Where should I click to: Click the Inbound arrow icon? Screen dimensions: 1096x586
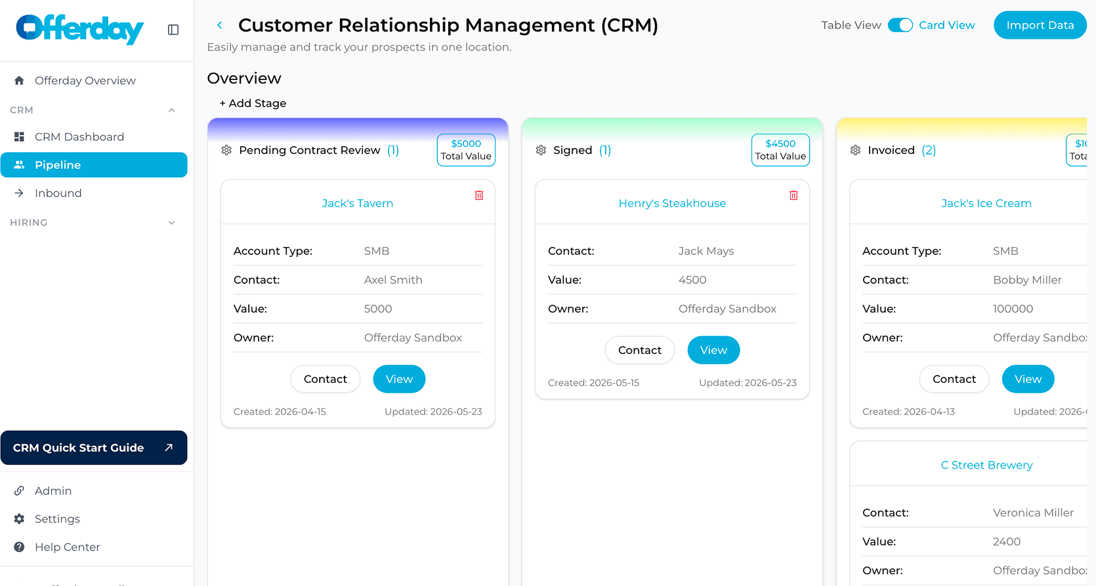[19, 193]
